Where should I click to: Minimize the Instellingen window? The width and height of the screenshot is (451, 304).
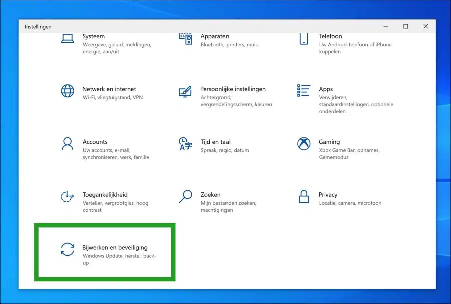click(x=385, y=26)
